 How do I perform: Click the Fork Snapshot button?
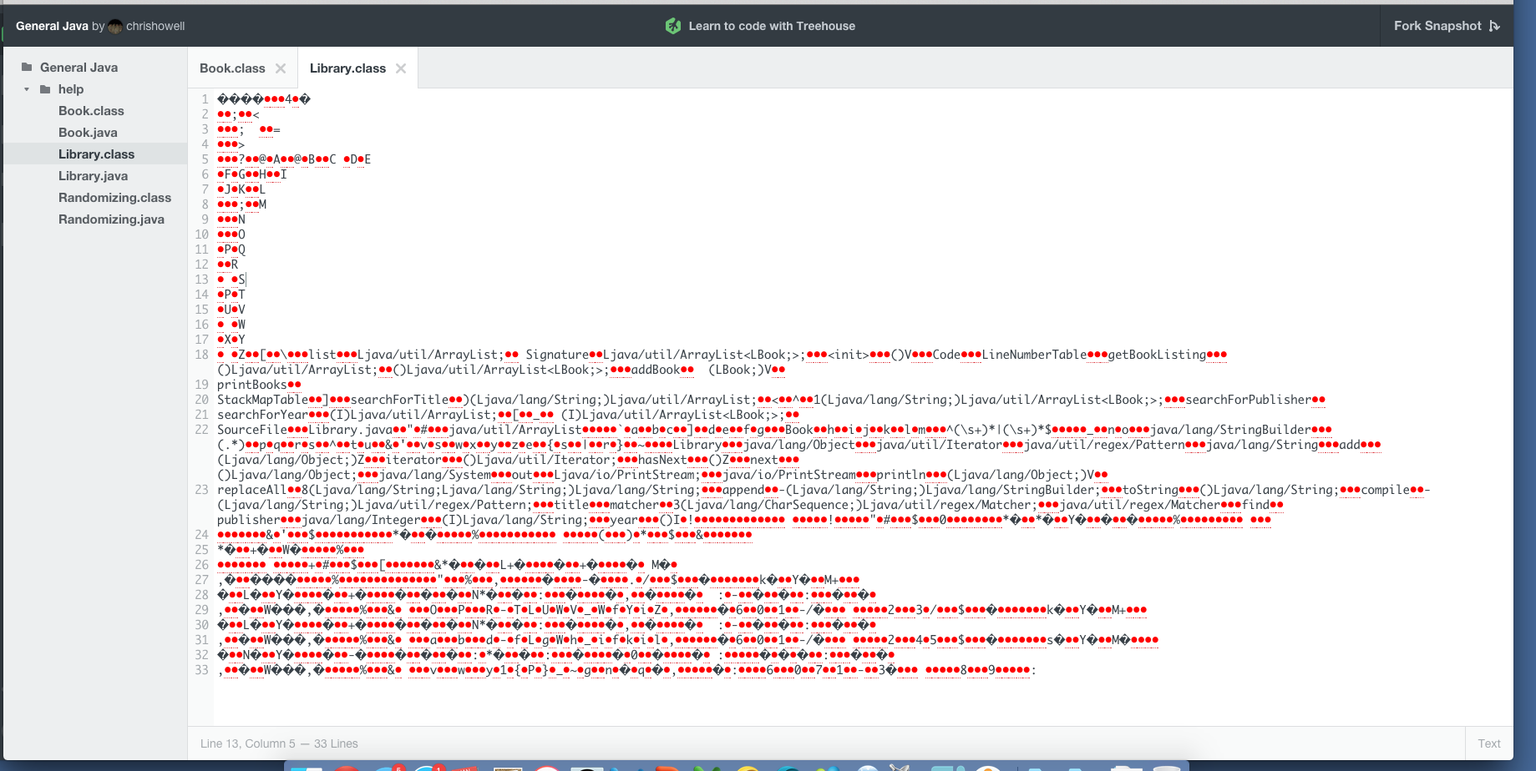coord(1437,26)
